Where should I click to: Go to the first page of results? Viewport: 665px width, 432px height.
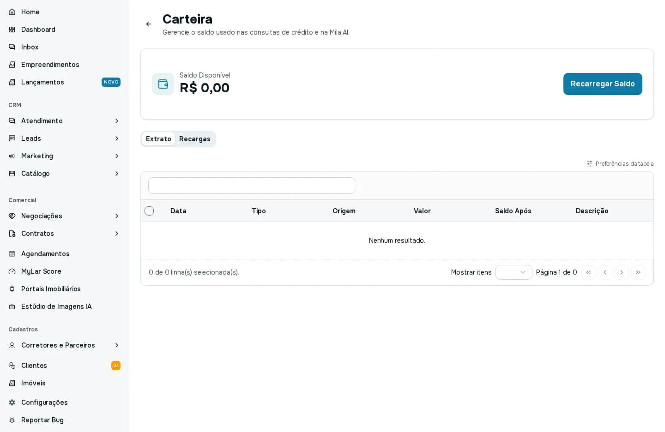coord(588,272)
